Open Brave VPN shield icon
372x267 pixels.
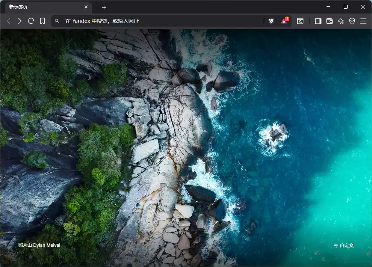coord(352,21)
